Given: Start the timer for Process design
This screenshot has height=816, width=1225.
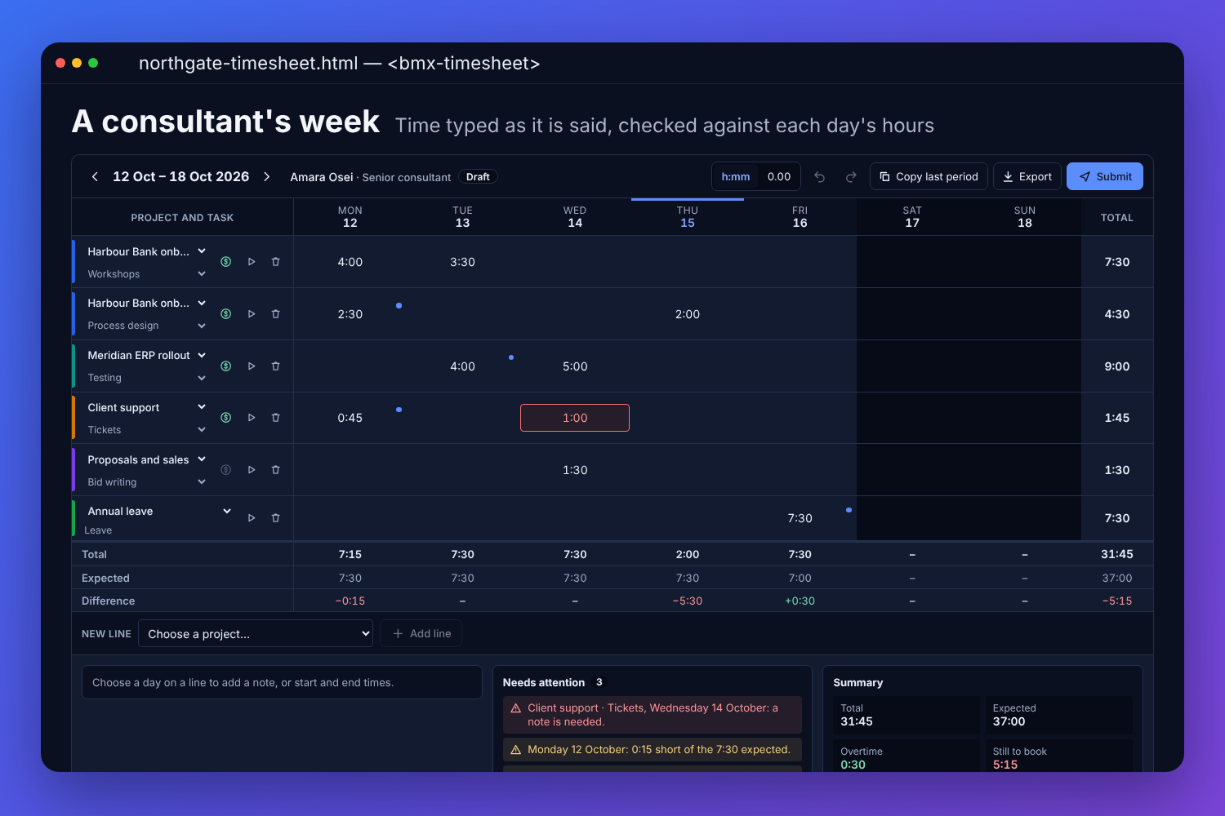Looking at the screenshot, I should pos(252,314).
